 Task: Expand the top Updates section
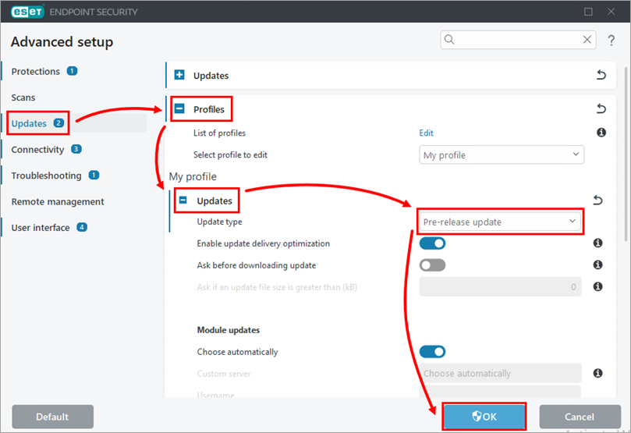tap(179, 76)
